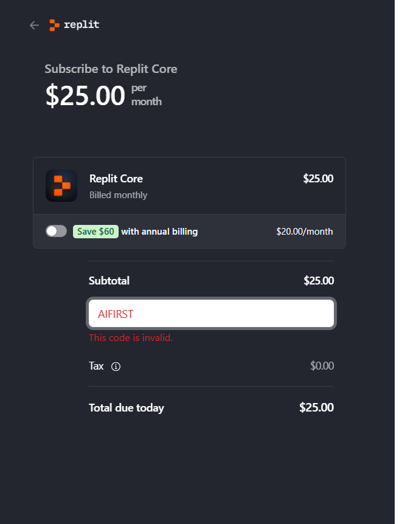Click the 'This code is invalid.' message

pyautogui.click(x=131, y=337)
